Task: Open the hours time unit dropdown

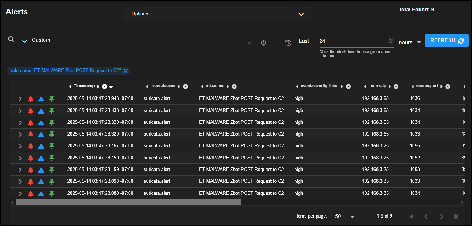Action: click(x=419, y=42)
